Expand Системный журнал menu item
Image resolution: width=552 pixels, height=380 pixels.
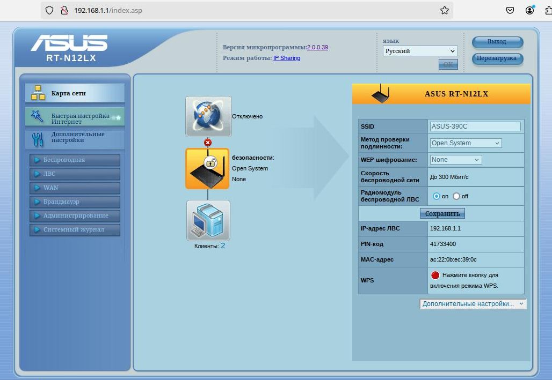point(75,230)
